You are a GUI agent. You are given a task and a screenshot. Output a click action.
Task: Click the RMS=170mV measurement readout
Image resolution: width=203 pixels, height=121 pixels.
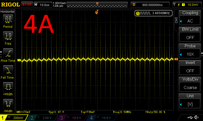[x=23, y=112]
